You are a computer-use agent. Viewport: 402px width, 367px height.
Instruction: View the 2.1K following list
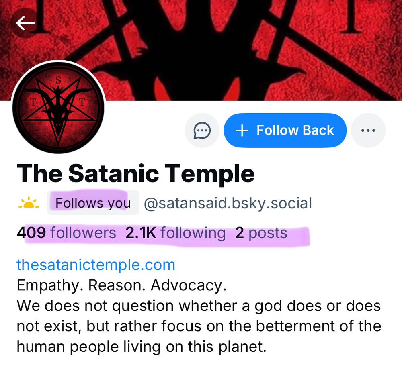[176, 232]
